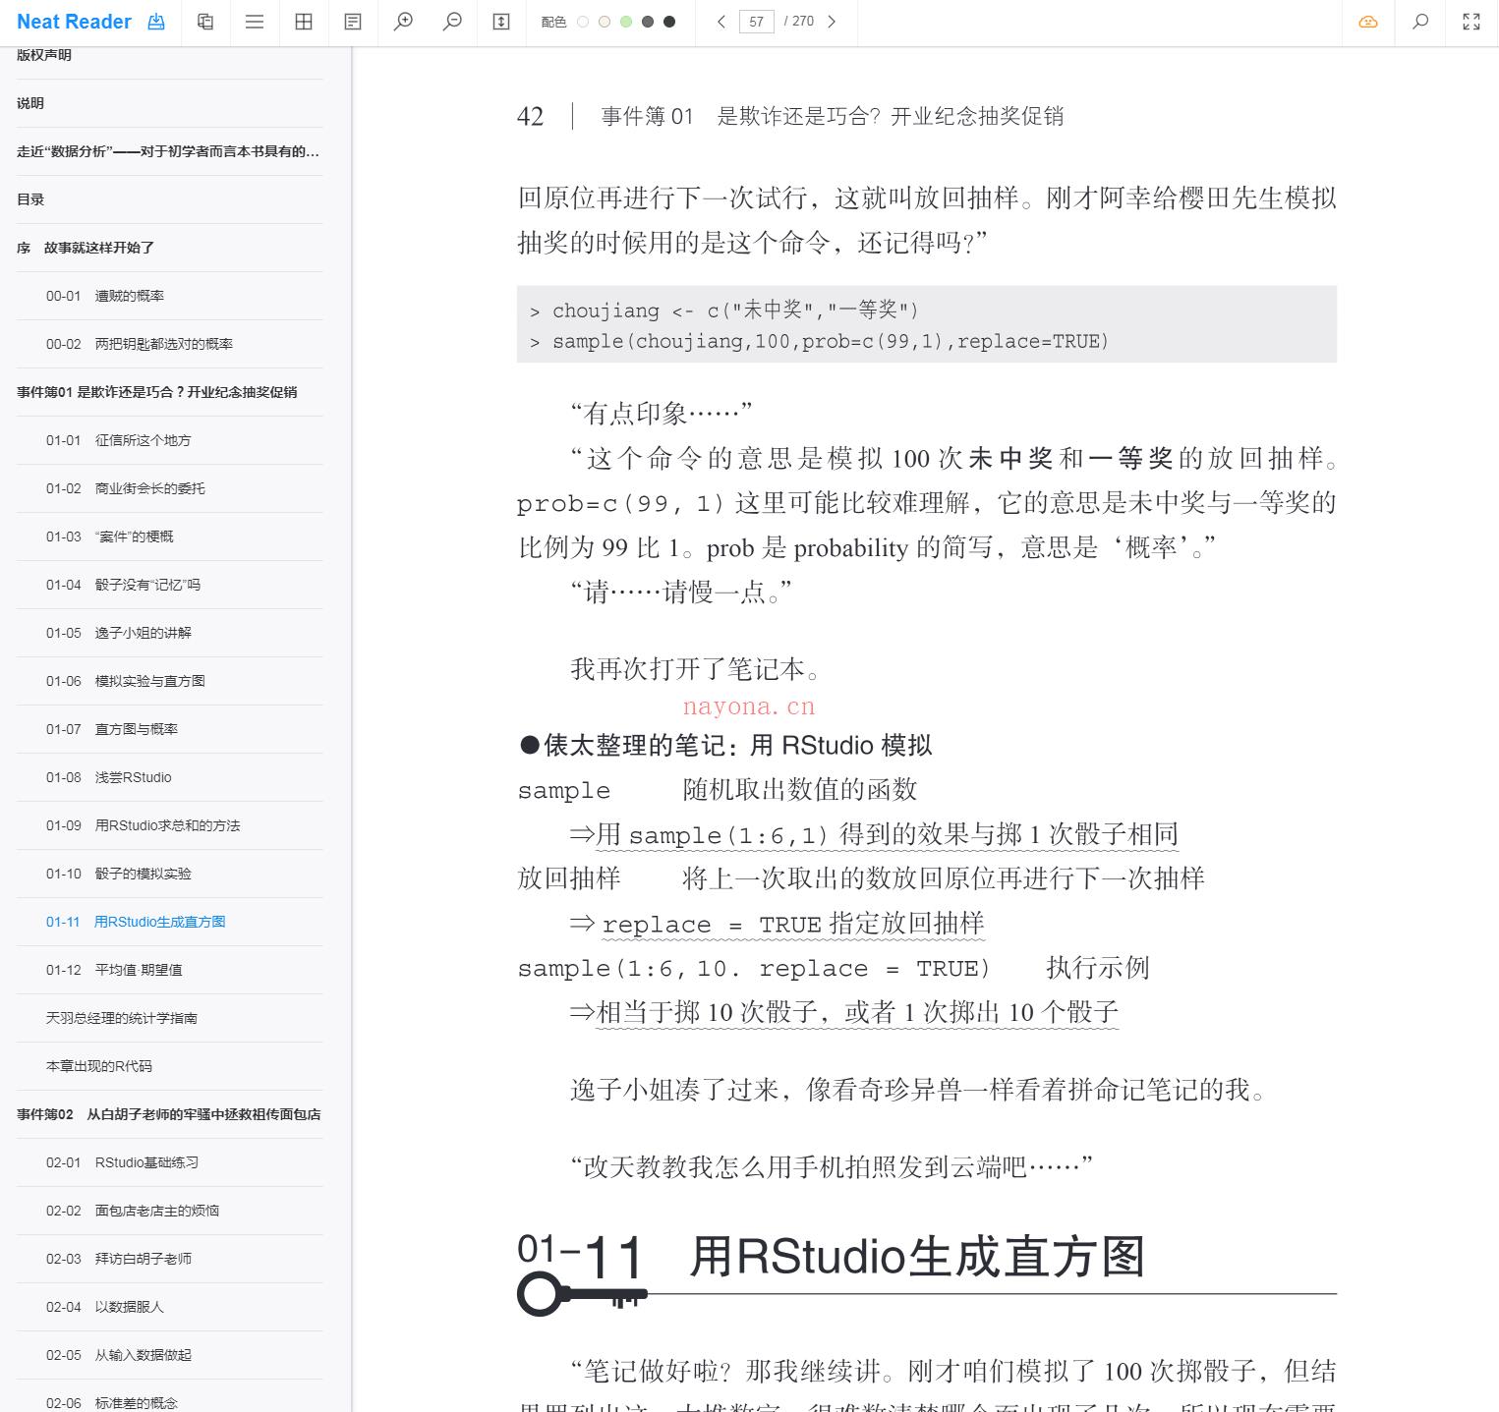Viewport: 1499px width, 1412px height.
Task: Select the white color theme swatch
Action: point(583,22)
